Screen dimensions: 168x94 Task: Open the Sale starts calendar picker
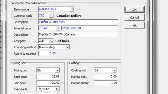pos(58,89)
